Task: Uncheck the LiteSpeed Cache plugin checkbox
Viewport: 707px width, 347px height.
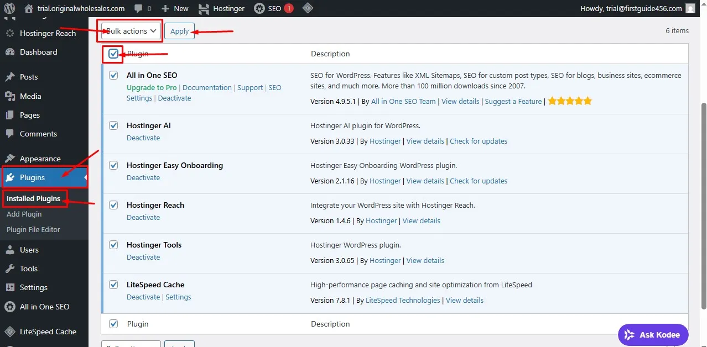Action: [113, 285]
